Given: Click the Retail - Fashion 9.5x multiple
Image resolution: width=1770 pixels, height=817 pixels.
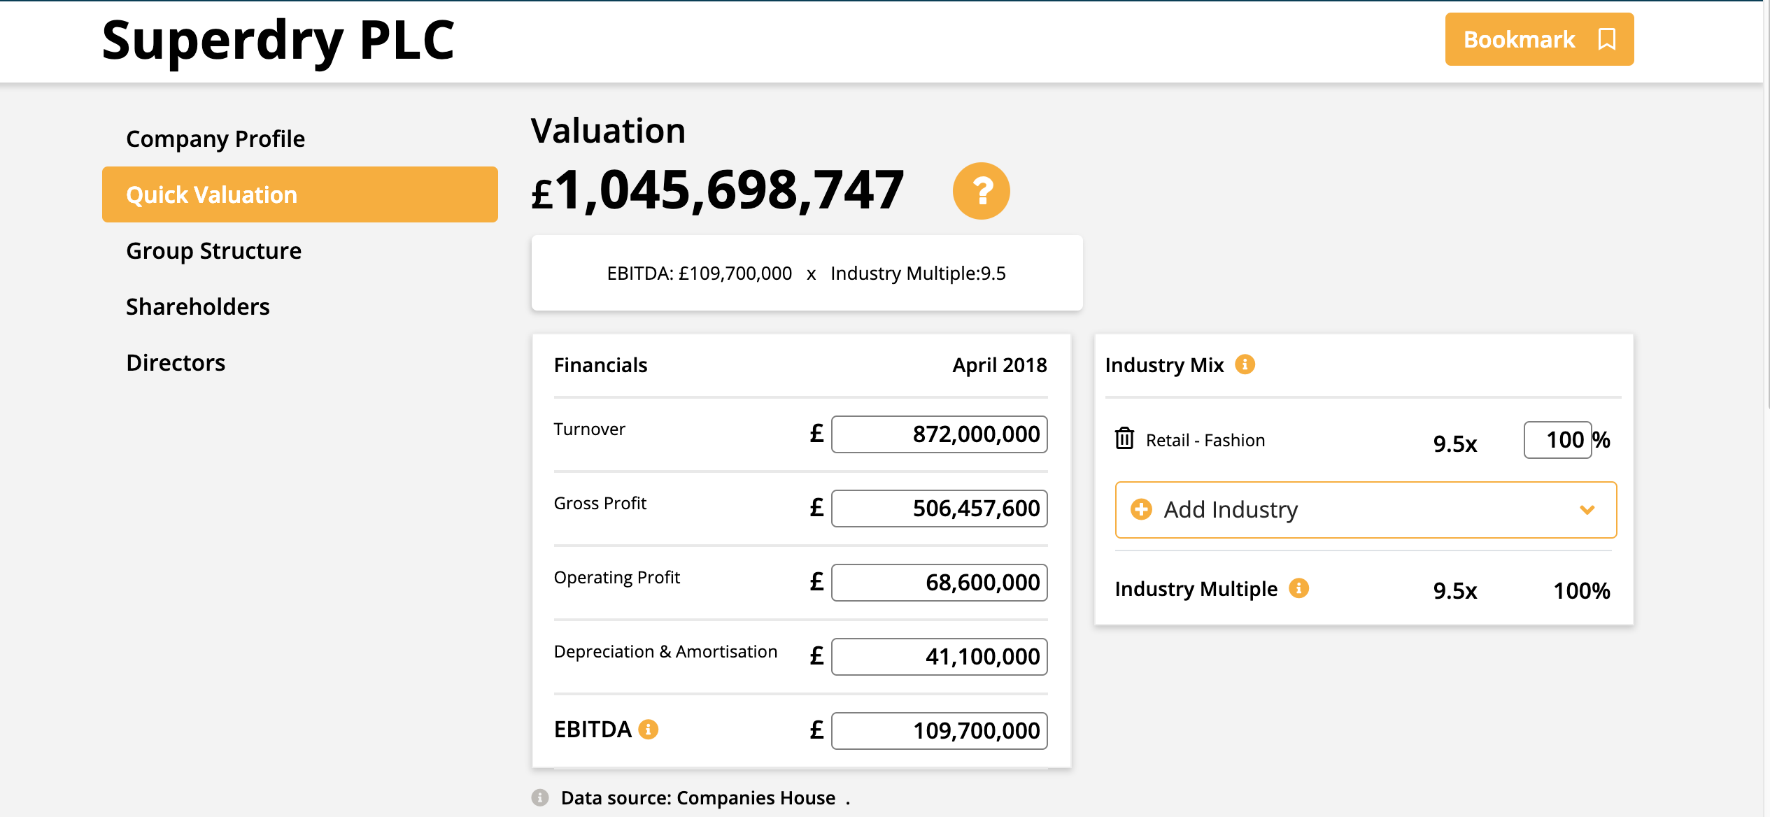Looking at the screenshot, I should click(x=1454, y=443).
